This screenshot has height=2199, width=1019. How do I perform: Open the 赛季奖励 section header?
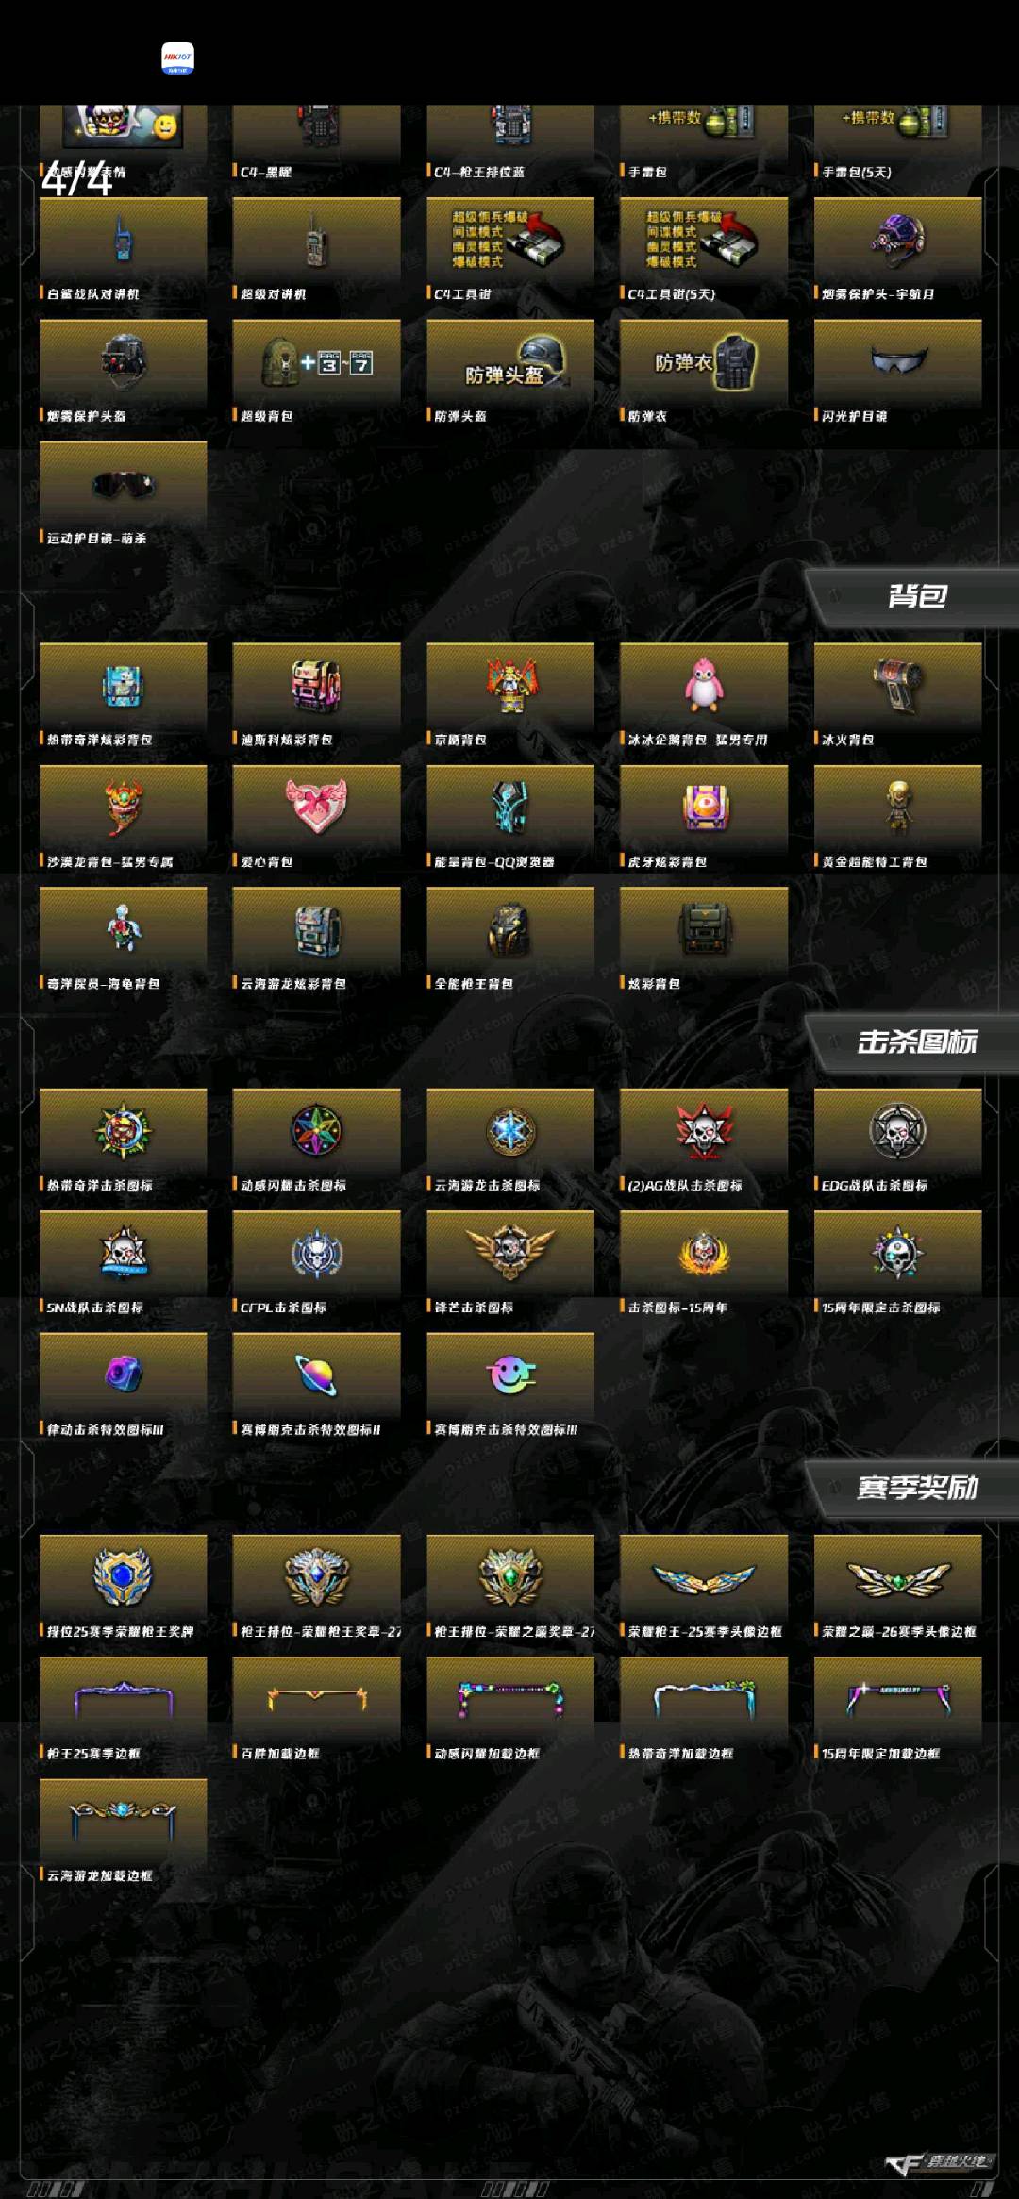(915, 1488)
